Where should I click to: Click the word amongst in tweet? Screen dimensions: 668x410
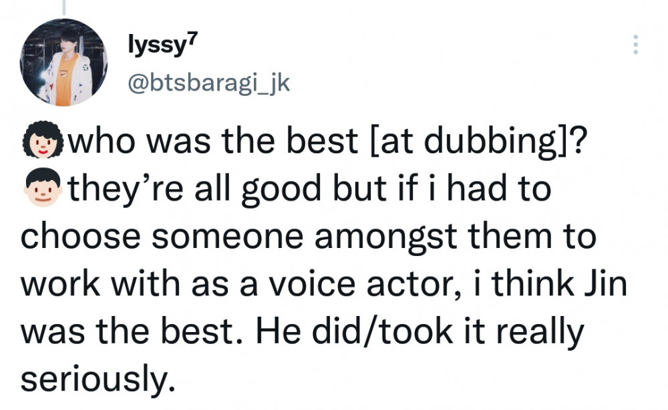click(386, 238)
